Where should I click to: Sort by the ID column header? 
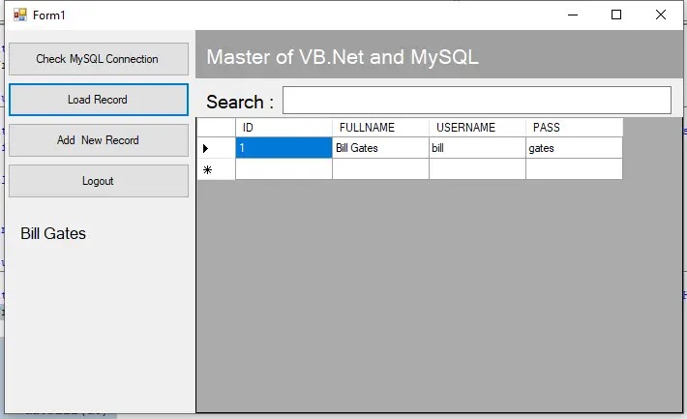(284, 128)
